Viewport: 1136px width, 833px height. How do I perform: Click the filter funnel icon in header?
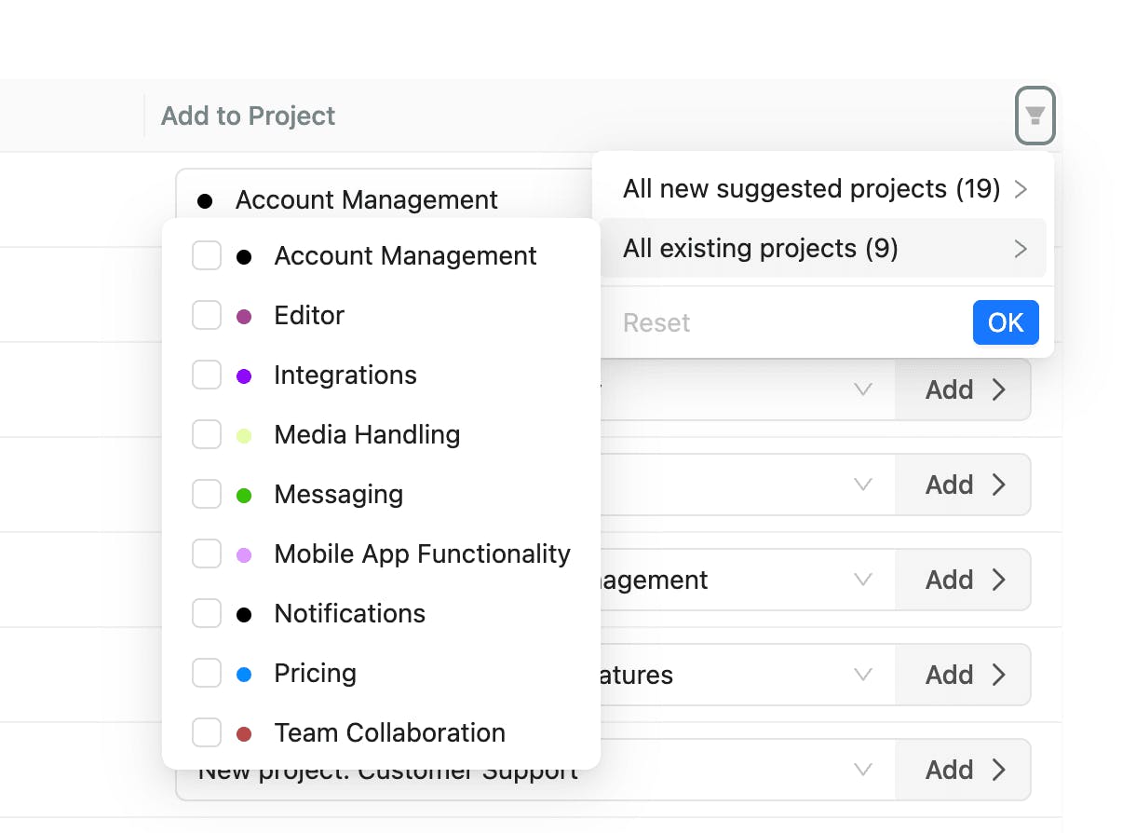point(1035,116)
